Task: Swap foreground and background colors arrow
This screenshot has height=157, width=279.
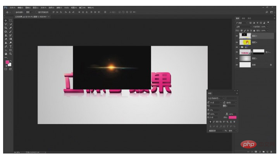Action: click(x=10, y=61)
